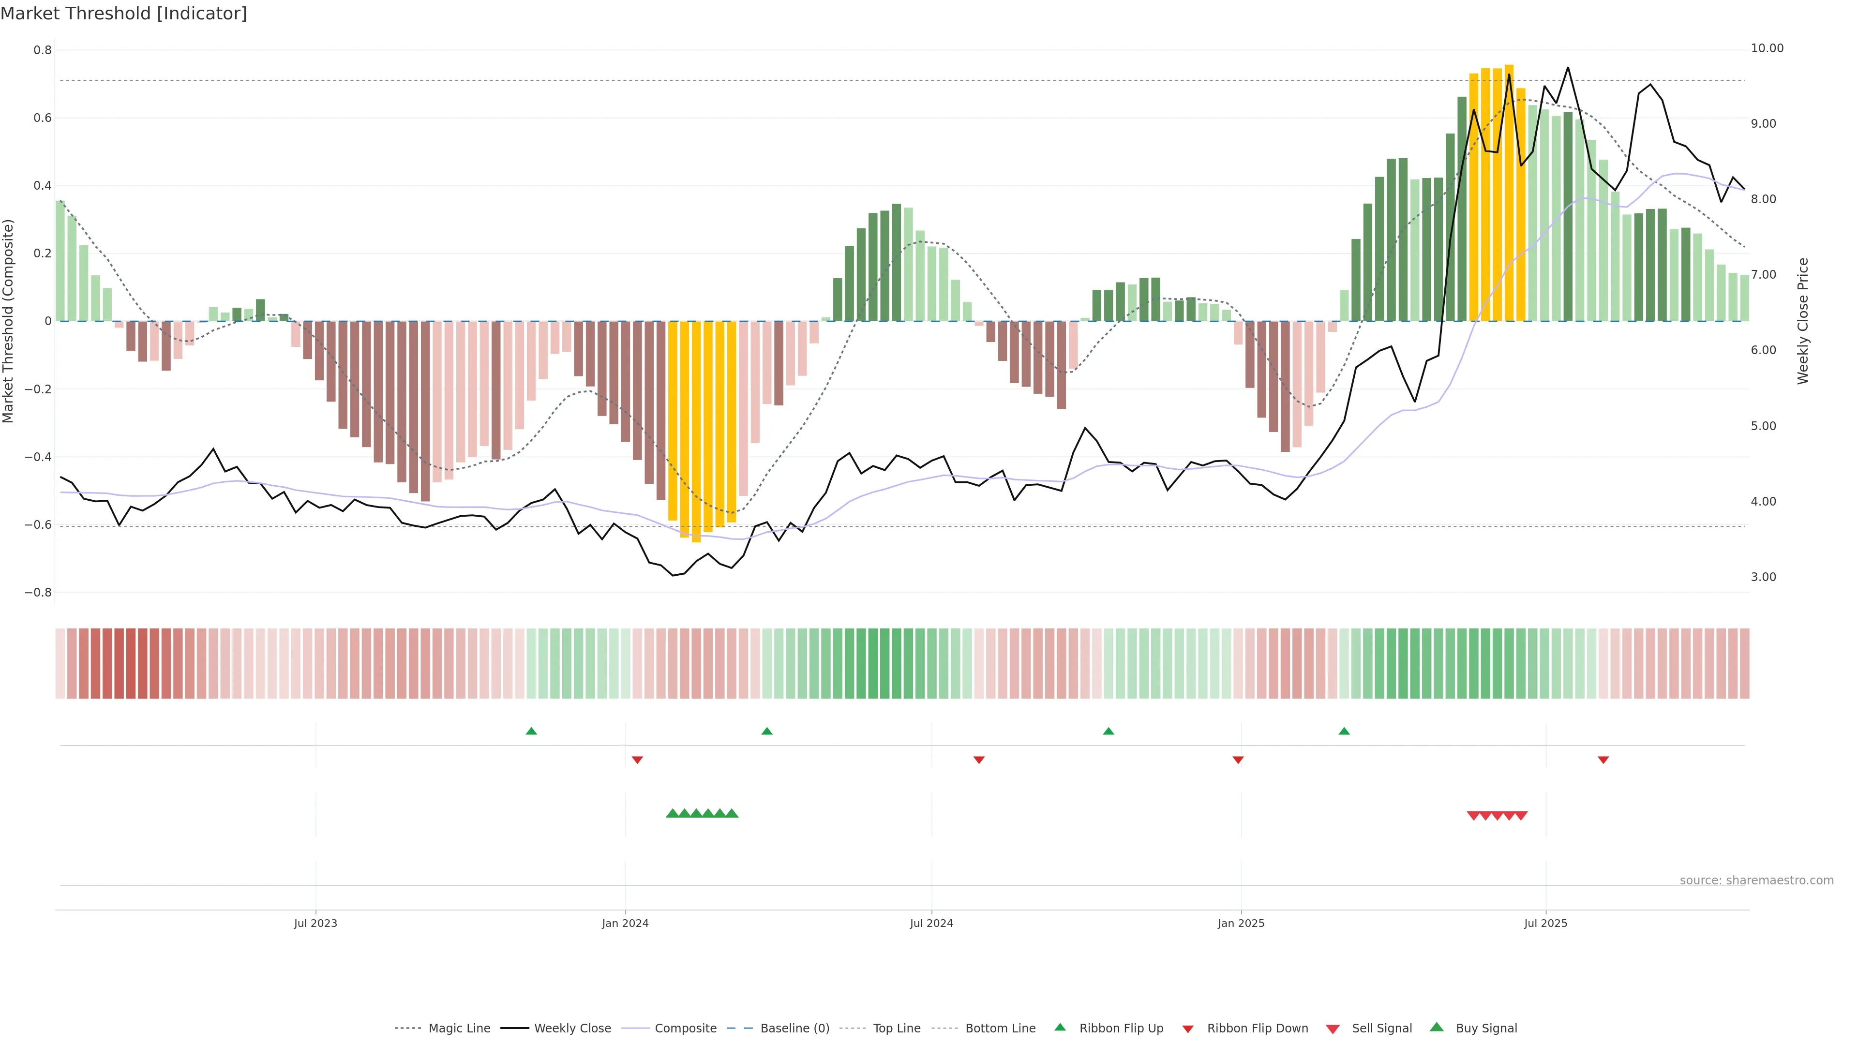Image resolution: width=1858 pixels, height=1045 pixels.
Task: Click the Ribbon Flip Down marker just after Jul 2024
Action: pyautogui.click(x=979, y=760)
